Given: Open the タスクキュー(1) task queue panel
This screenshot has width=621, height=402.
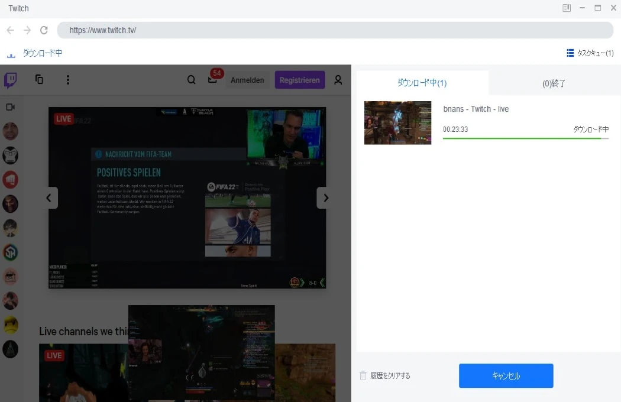Looking at the screenshot, I should [x=589, y=52].
